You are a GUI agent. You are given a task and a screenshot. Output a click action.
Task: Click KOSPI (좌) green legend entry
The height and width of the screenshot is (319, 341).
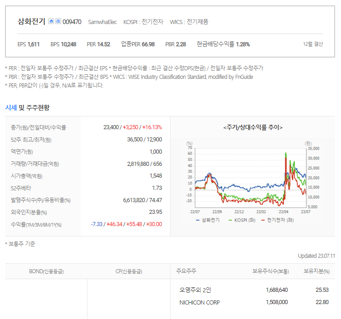242,220
